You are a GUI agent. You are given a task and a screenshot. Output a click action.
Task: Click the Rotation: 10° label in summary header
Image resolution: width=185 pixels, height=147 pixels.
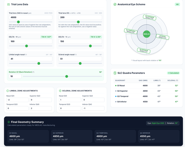point(172,123)
